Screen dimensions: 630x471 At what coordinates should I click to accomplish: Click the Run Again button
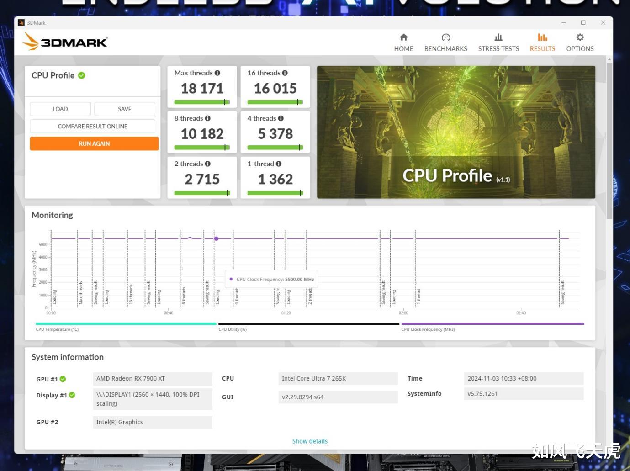pos(94,143)
